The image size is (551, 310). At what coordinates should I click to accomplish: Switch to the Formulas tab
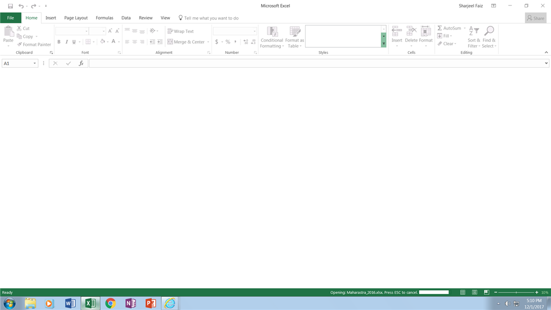click(x=104, y=18)
